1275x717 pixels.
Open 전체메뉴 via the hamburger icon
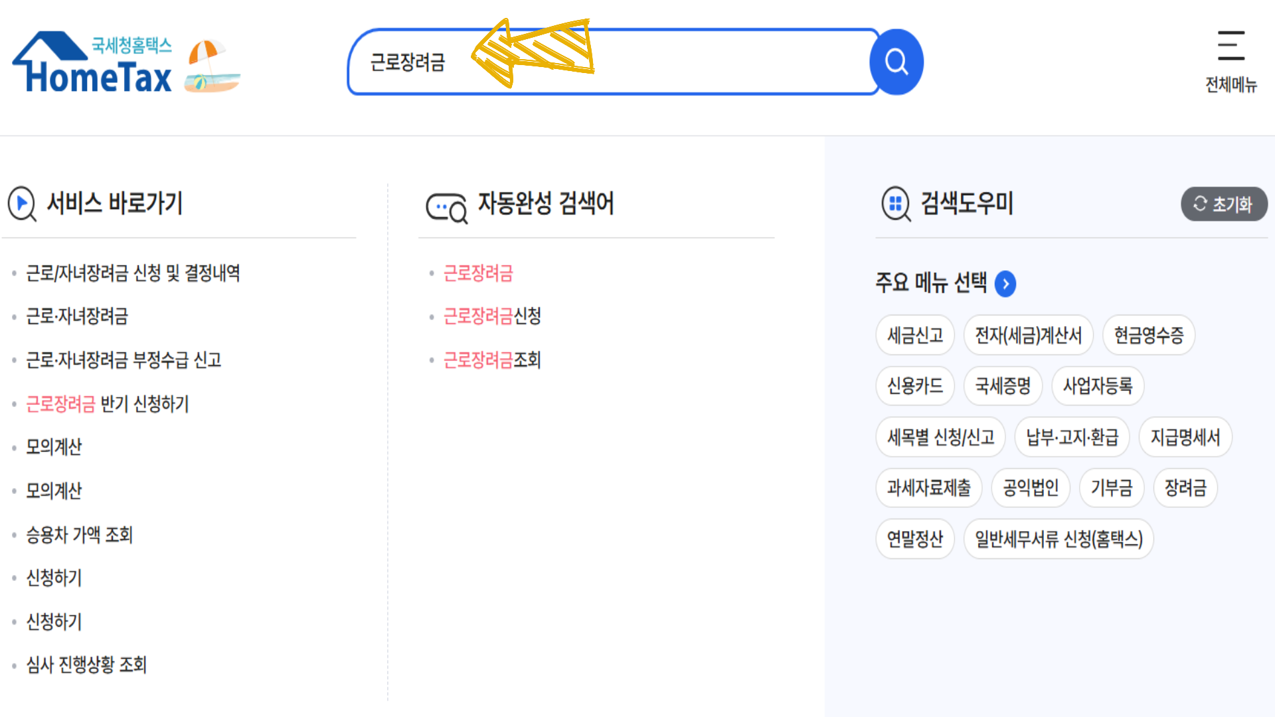coord(1232,46)
